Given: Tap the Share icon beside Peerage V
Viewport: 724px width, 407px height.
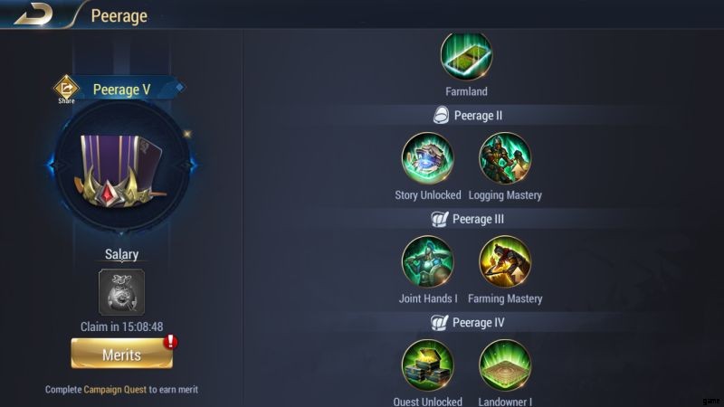Looking at the screenshot, I should [66, 89].
